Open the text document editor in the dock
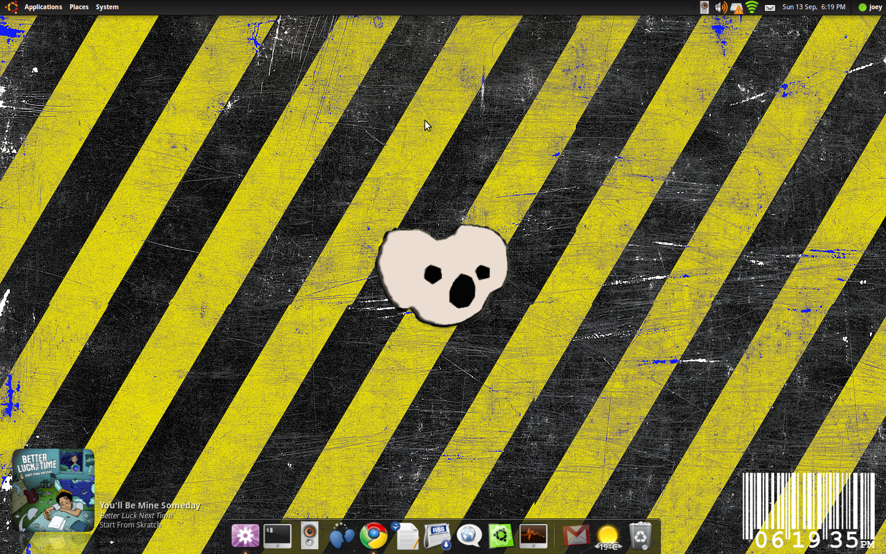 click(405, 536)
